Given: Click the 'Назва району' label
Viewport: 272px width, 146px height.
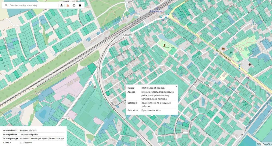Looking at the screenshot, I should click(10, 134).
